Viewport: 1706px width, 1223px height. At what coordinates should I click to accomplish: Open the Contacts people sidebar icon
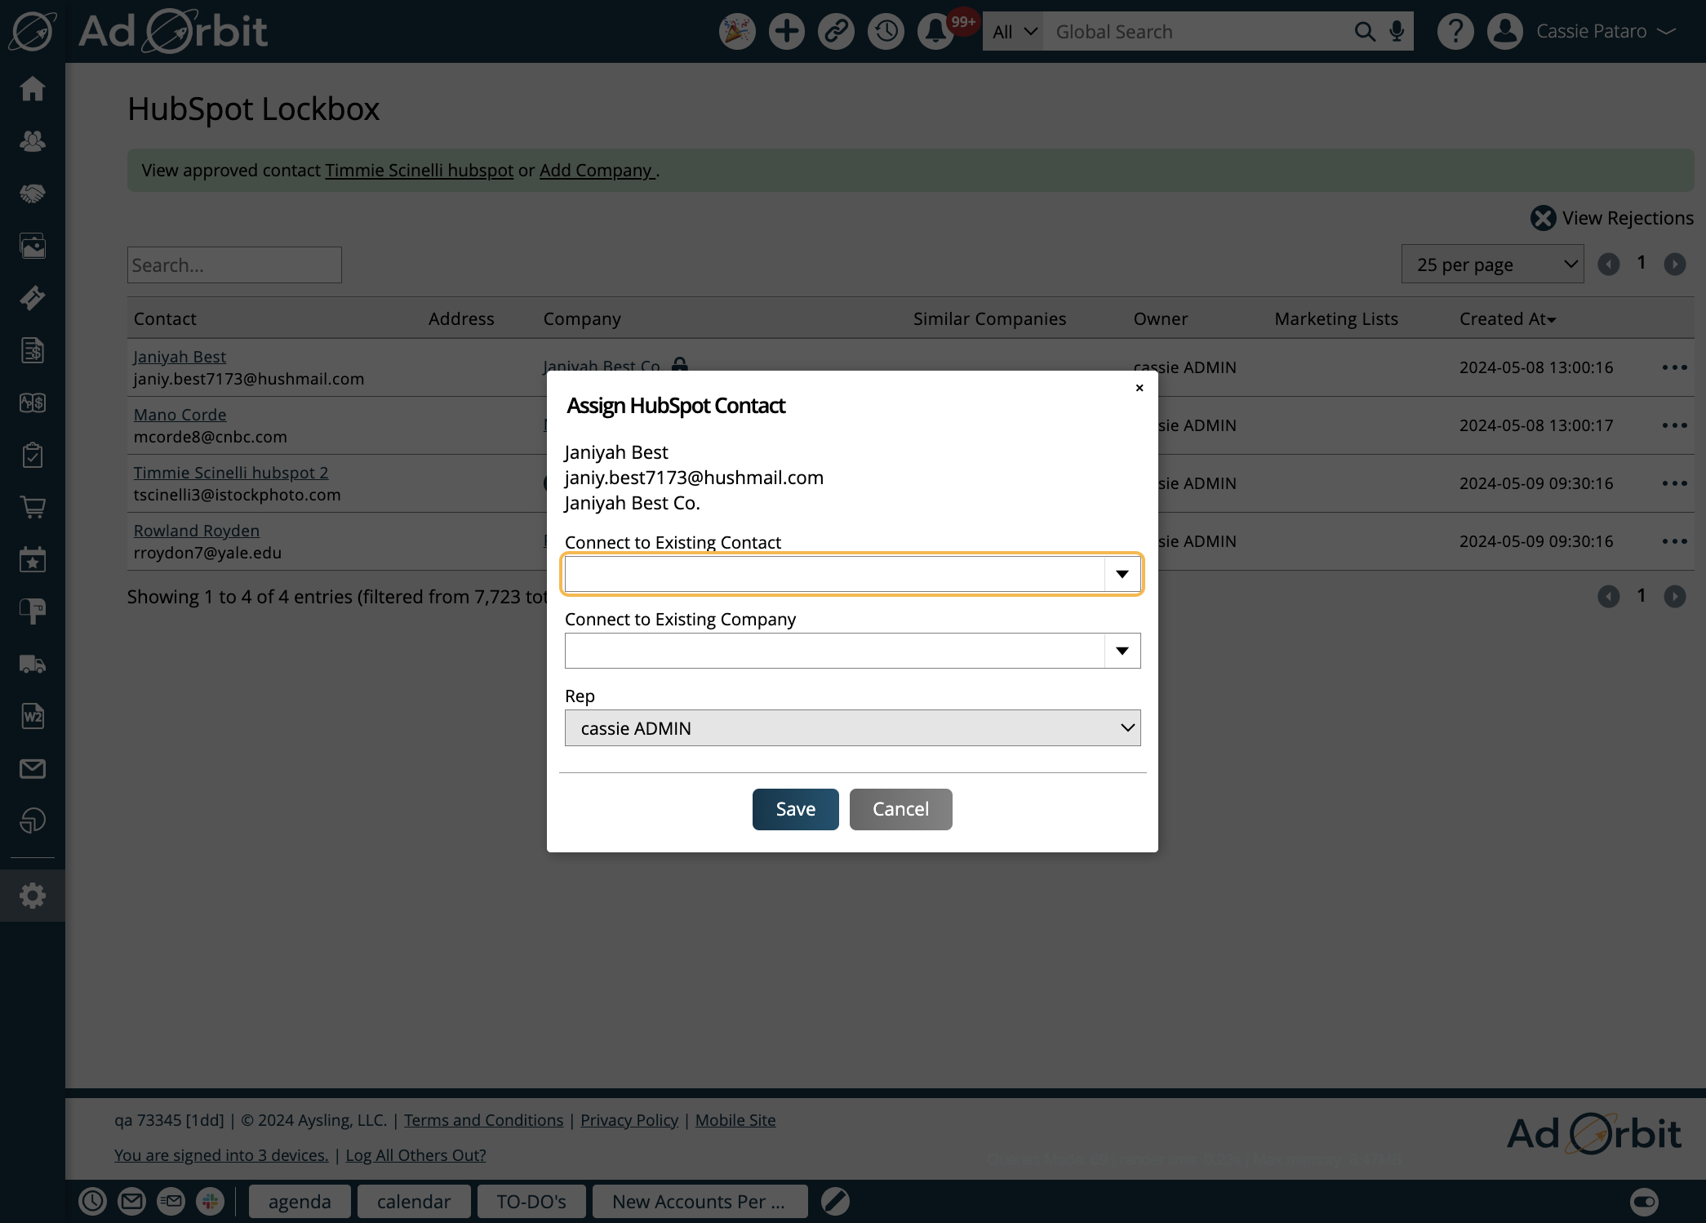tap(33, 141)
